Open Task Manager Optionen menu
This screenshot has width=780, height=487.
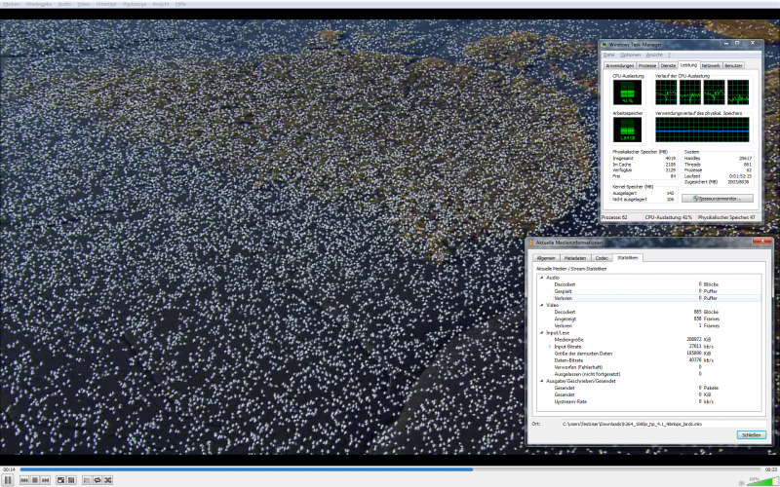[x=630, y=55]
